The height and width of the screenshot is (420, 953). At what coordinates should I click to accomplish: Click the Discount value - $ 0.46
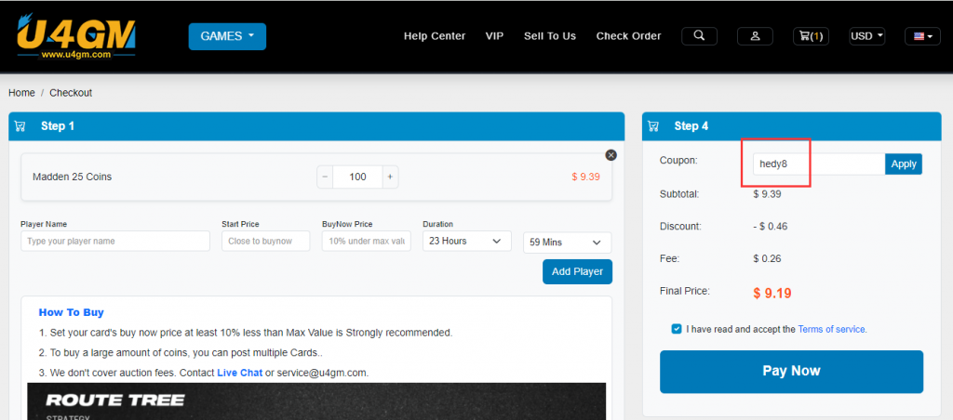[x=771, y=227]
